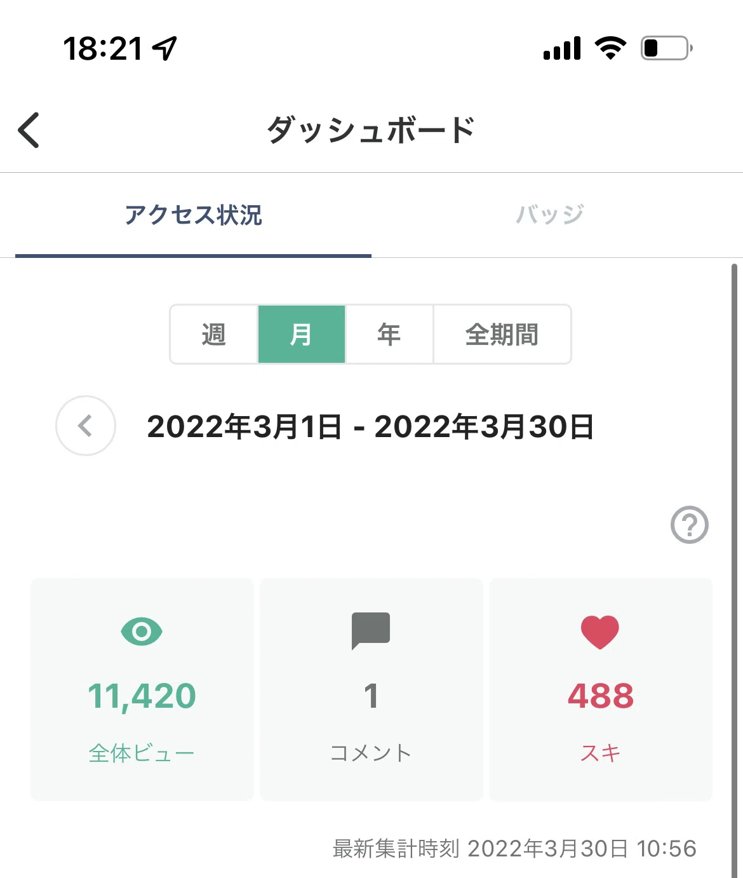Tap the green eye views icon

(x=142, y=631)
